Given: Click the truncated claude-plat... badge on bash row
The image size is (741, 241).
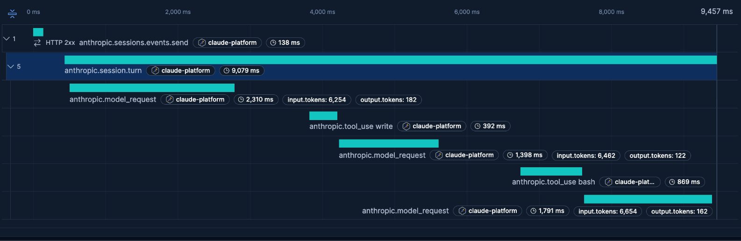Looking at the screenshot, I should [630, 182].
